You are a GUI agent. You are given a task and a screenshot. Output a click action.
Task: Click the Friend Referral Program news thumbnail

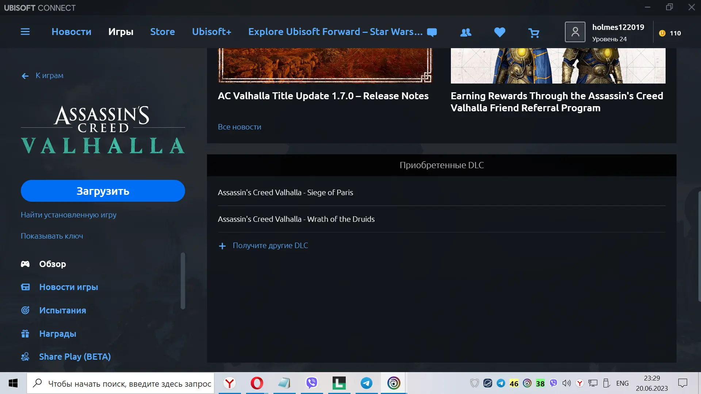tap(558, 66)
